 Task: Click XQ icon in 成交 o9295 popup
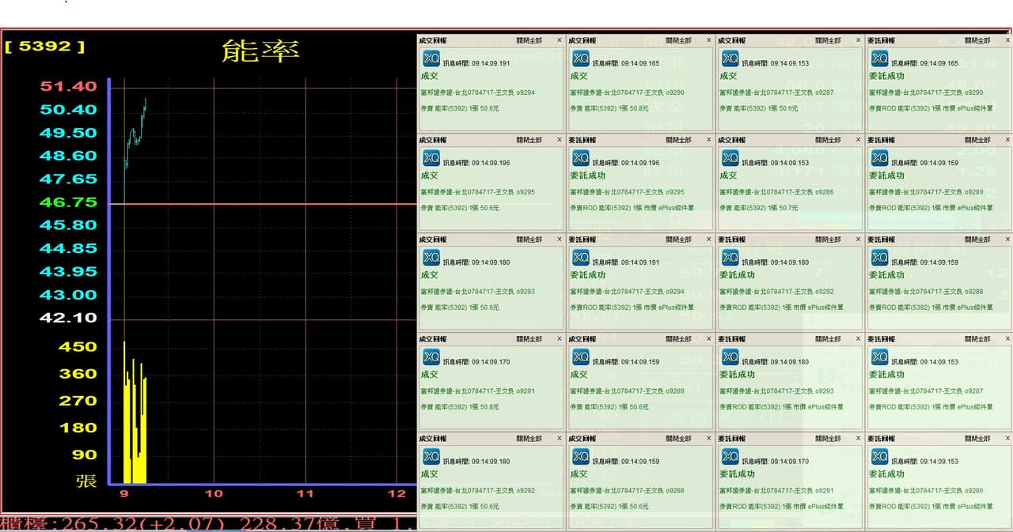pyautogui.click(x=431, y=158)
